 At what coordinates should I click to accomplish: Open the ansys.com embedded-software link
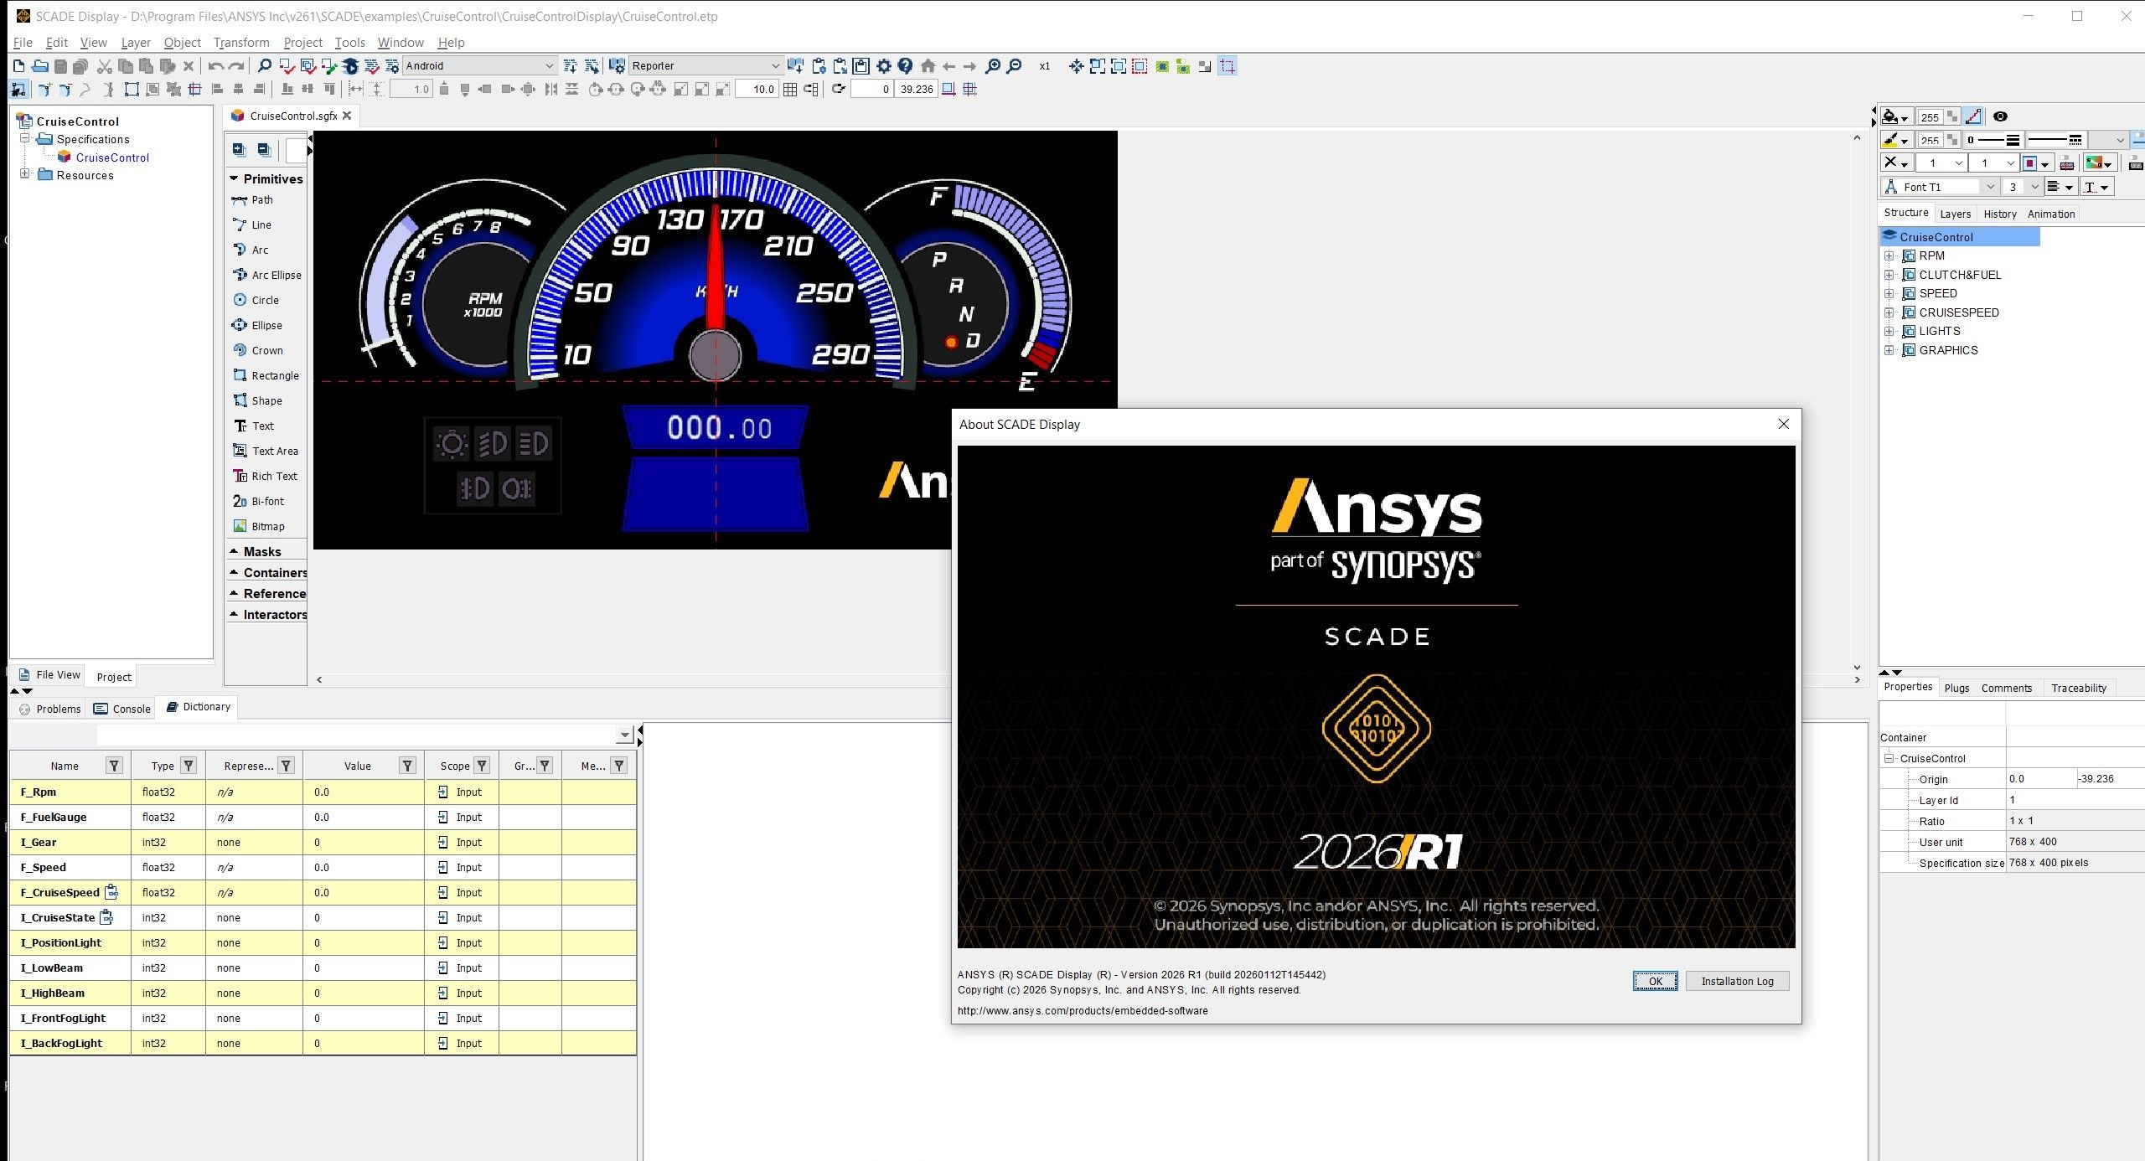click(x=1083, y=1011)
